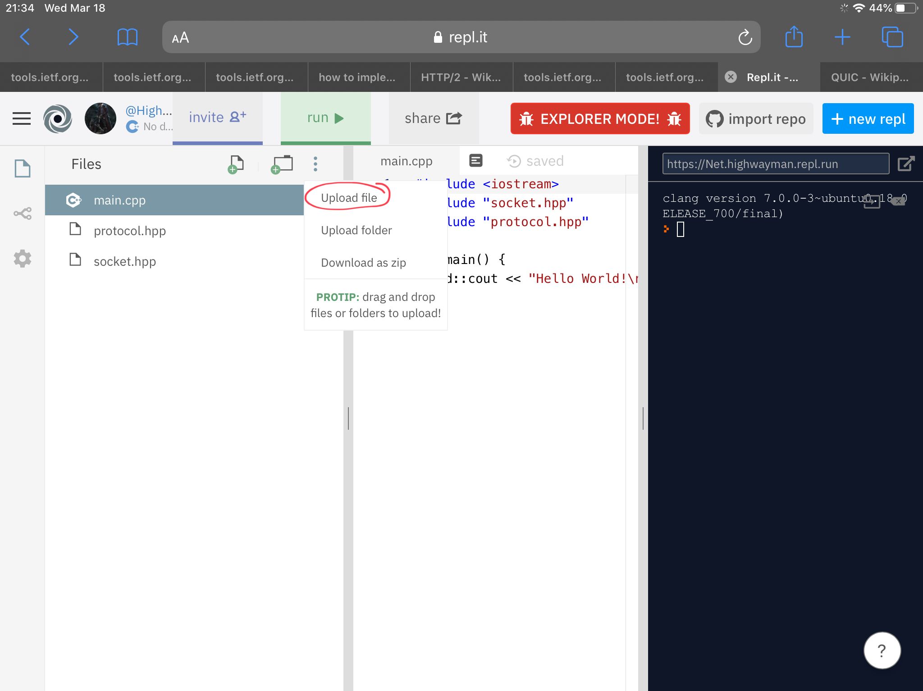This screenshot has height=691, width=923.
Task: Click the help question mark button
Action: pos(882,650)
